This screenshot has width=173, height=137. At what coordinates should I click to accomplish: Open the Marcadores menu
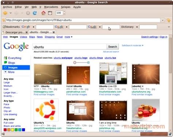51,7
